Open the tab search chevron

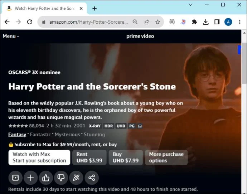click(190, 5)
